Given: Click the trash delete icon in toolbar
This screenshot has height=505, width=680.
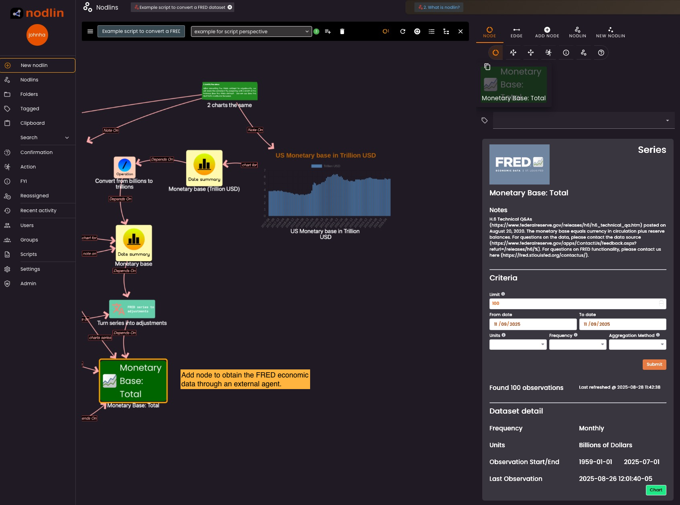Looking at the screenshot, I should 342,31.
